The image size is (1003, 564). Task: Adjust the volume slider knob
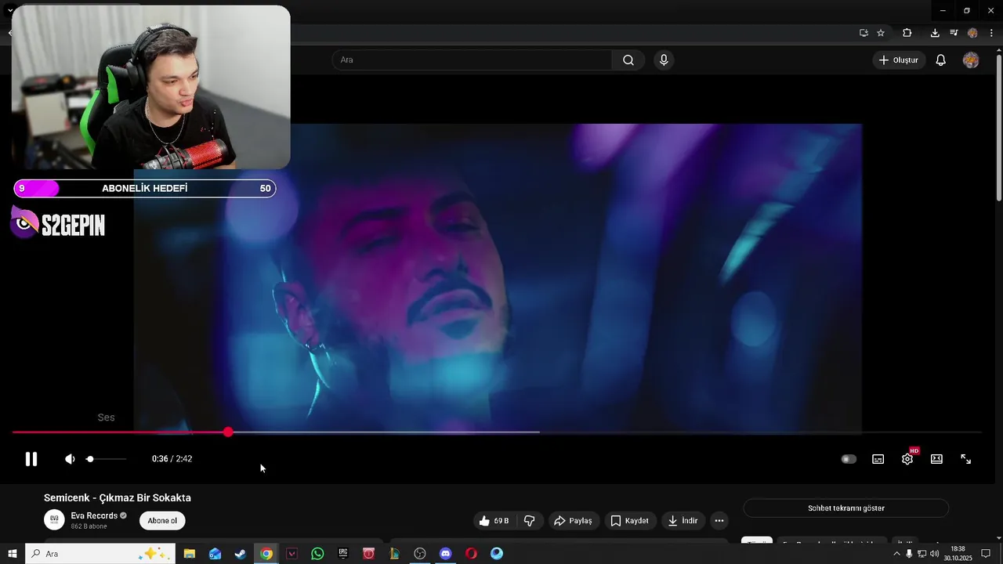(90, 459)
